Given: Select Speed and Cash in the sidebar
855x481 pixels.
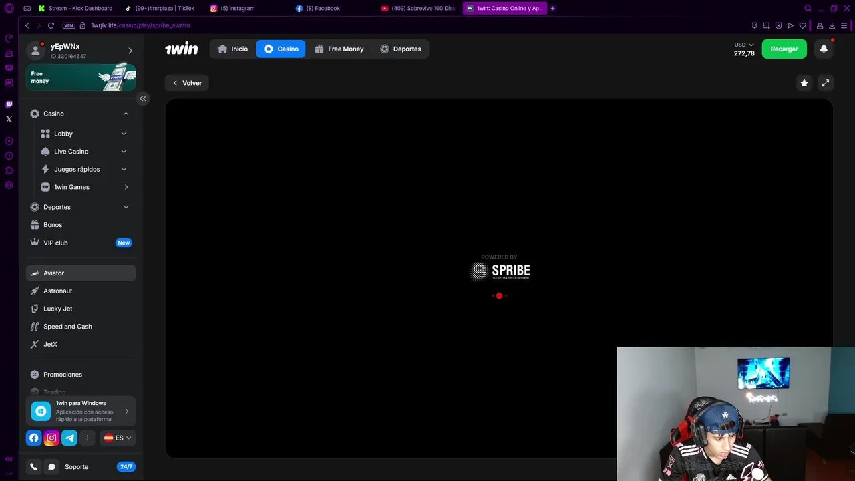Looking at the screenshot, I should (x=81, y=327).
